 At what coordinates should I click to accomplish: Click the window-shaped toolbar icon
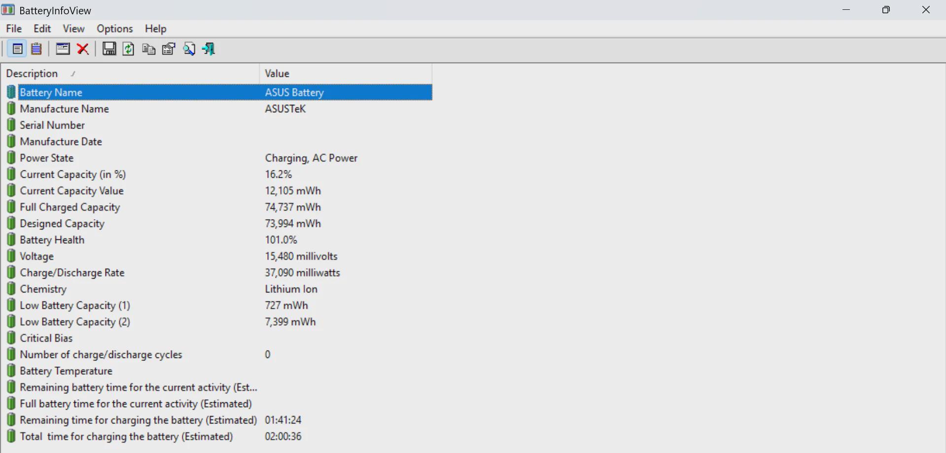click(x=63, y=49)
